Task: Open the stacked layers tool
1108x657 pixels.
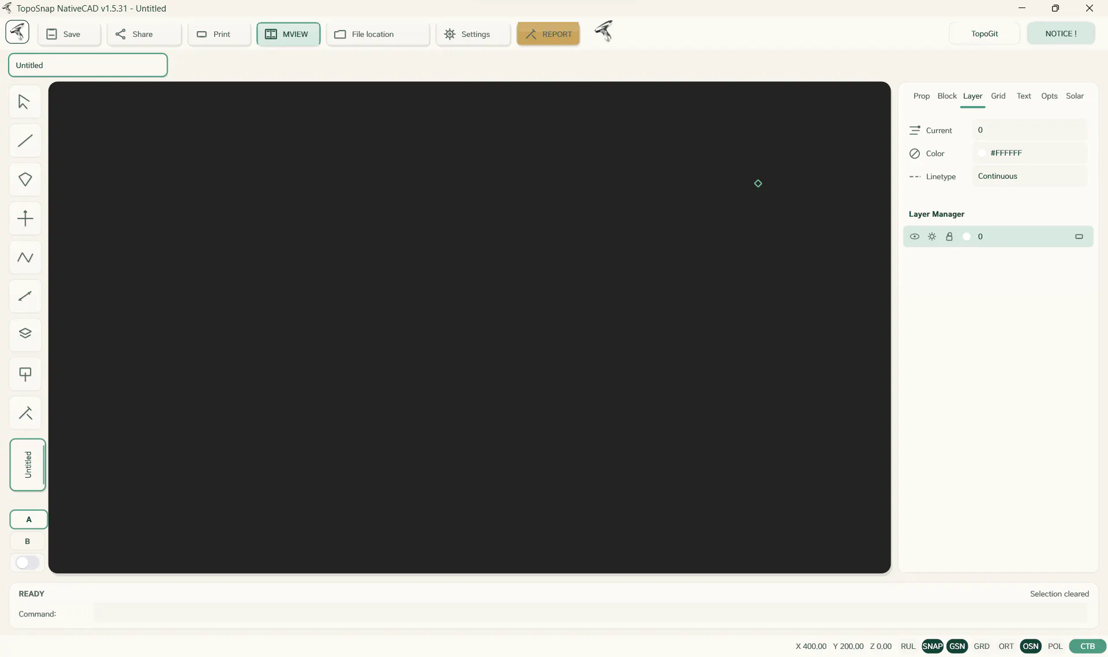Action: click(25, 335)
